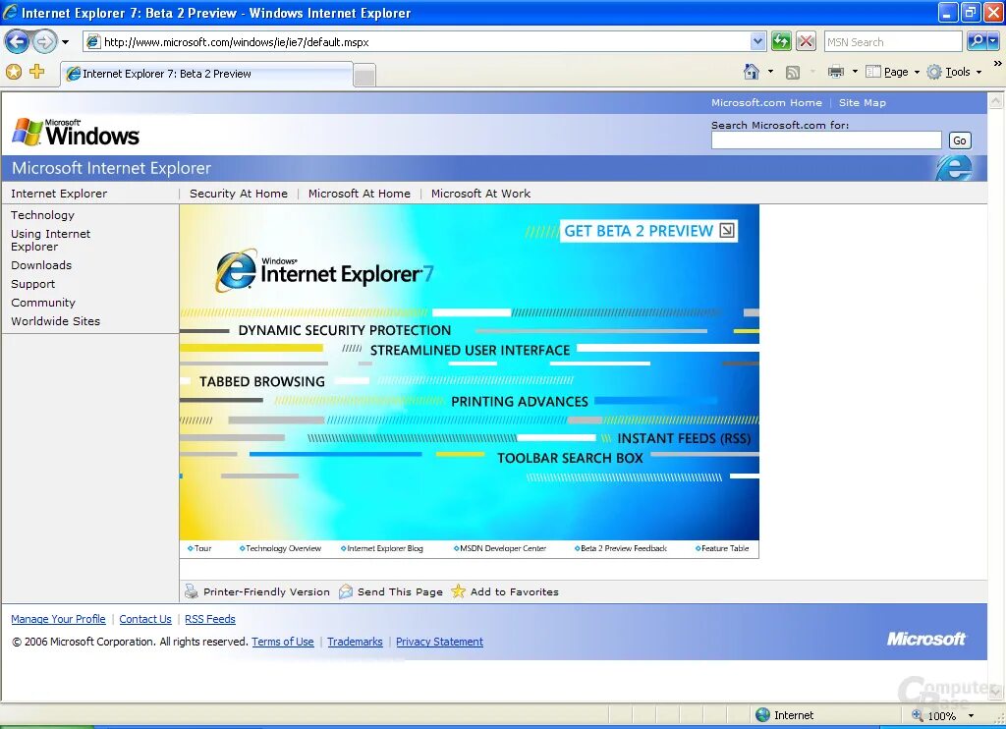Click the magnifier search button

[978, 42]
